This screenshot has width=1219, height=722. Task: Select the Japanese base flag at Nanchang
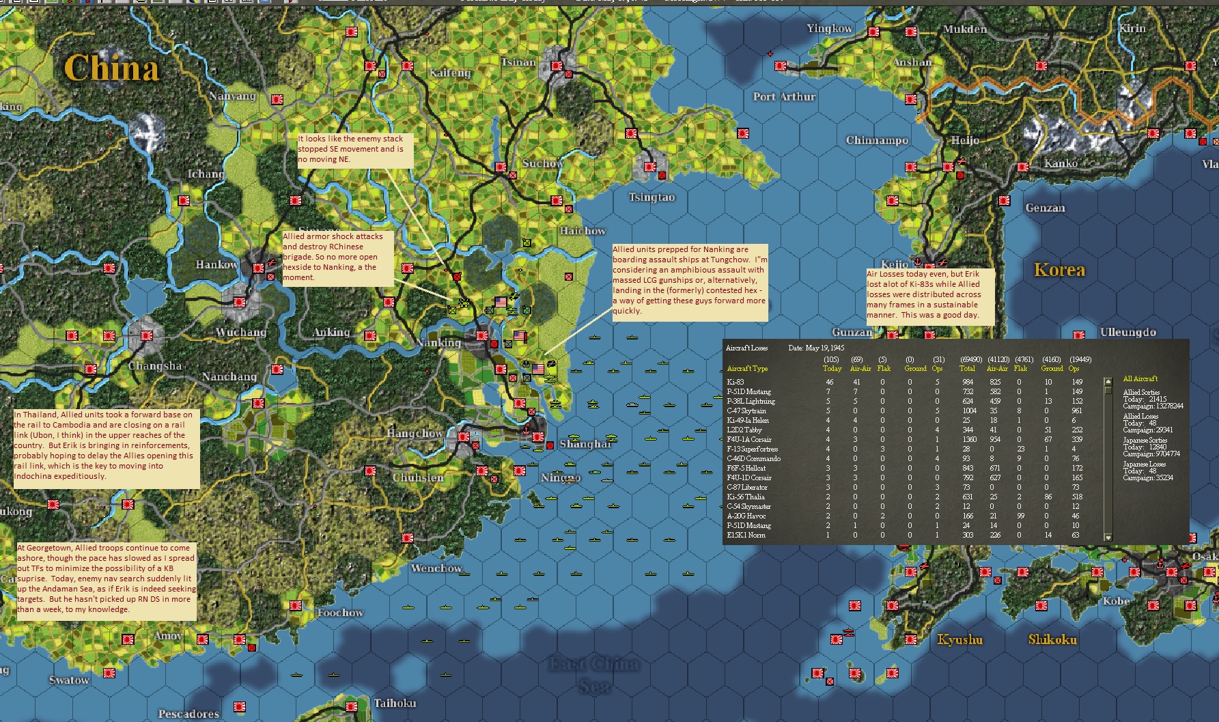pyautogui.click(x=277, y=369)
